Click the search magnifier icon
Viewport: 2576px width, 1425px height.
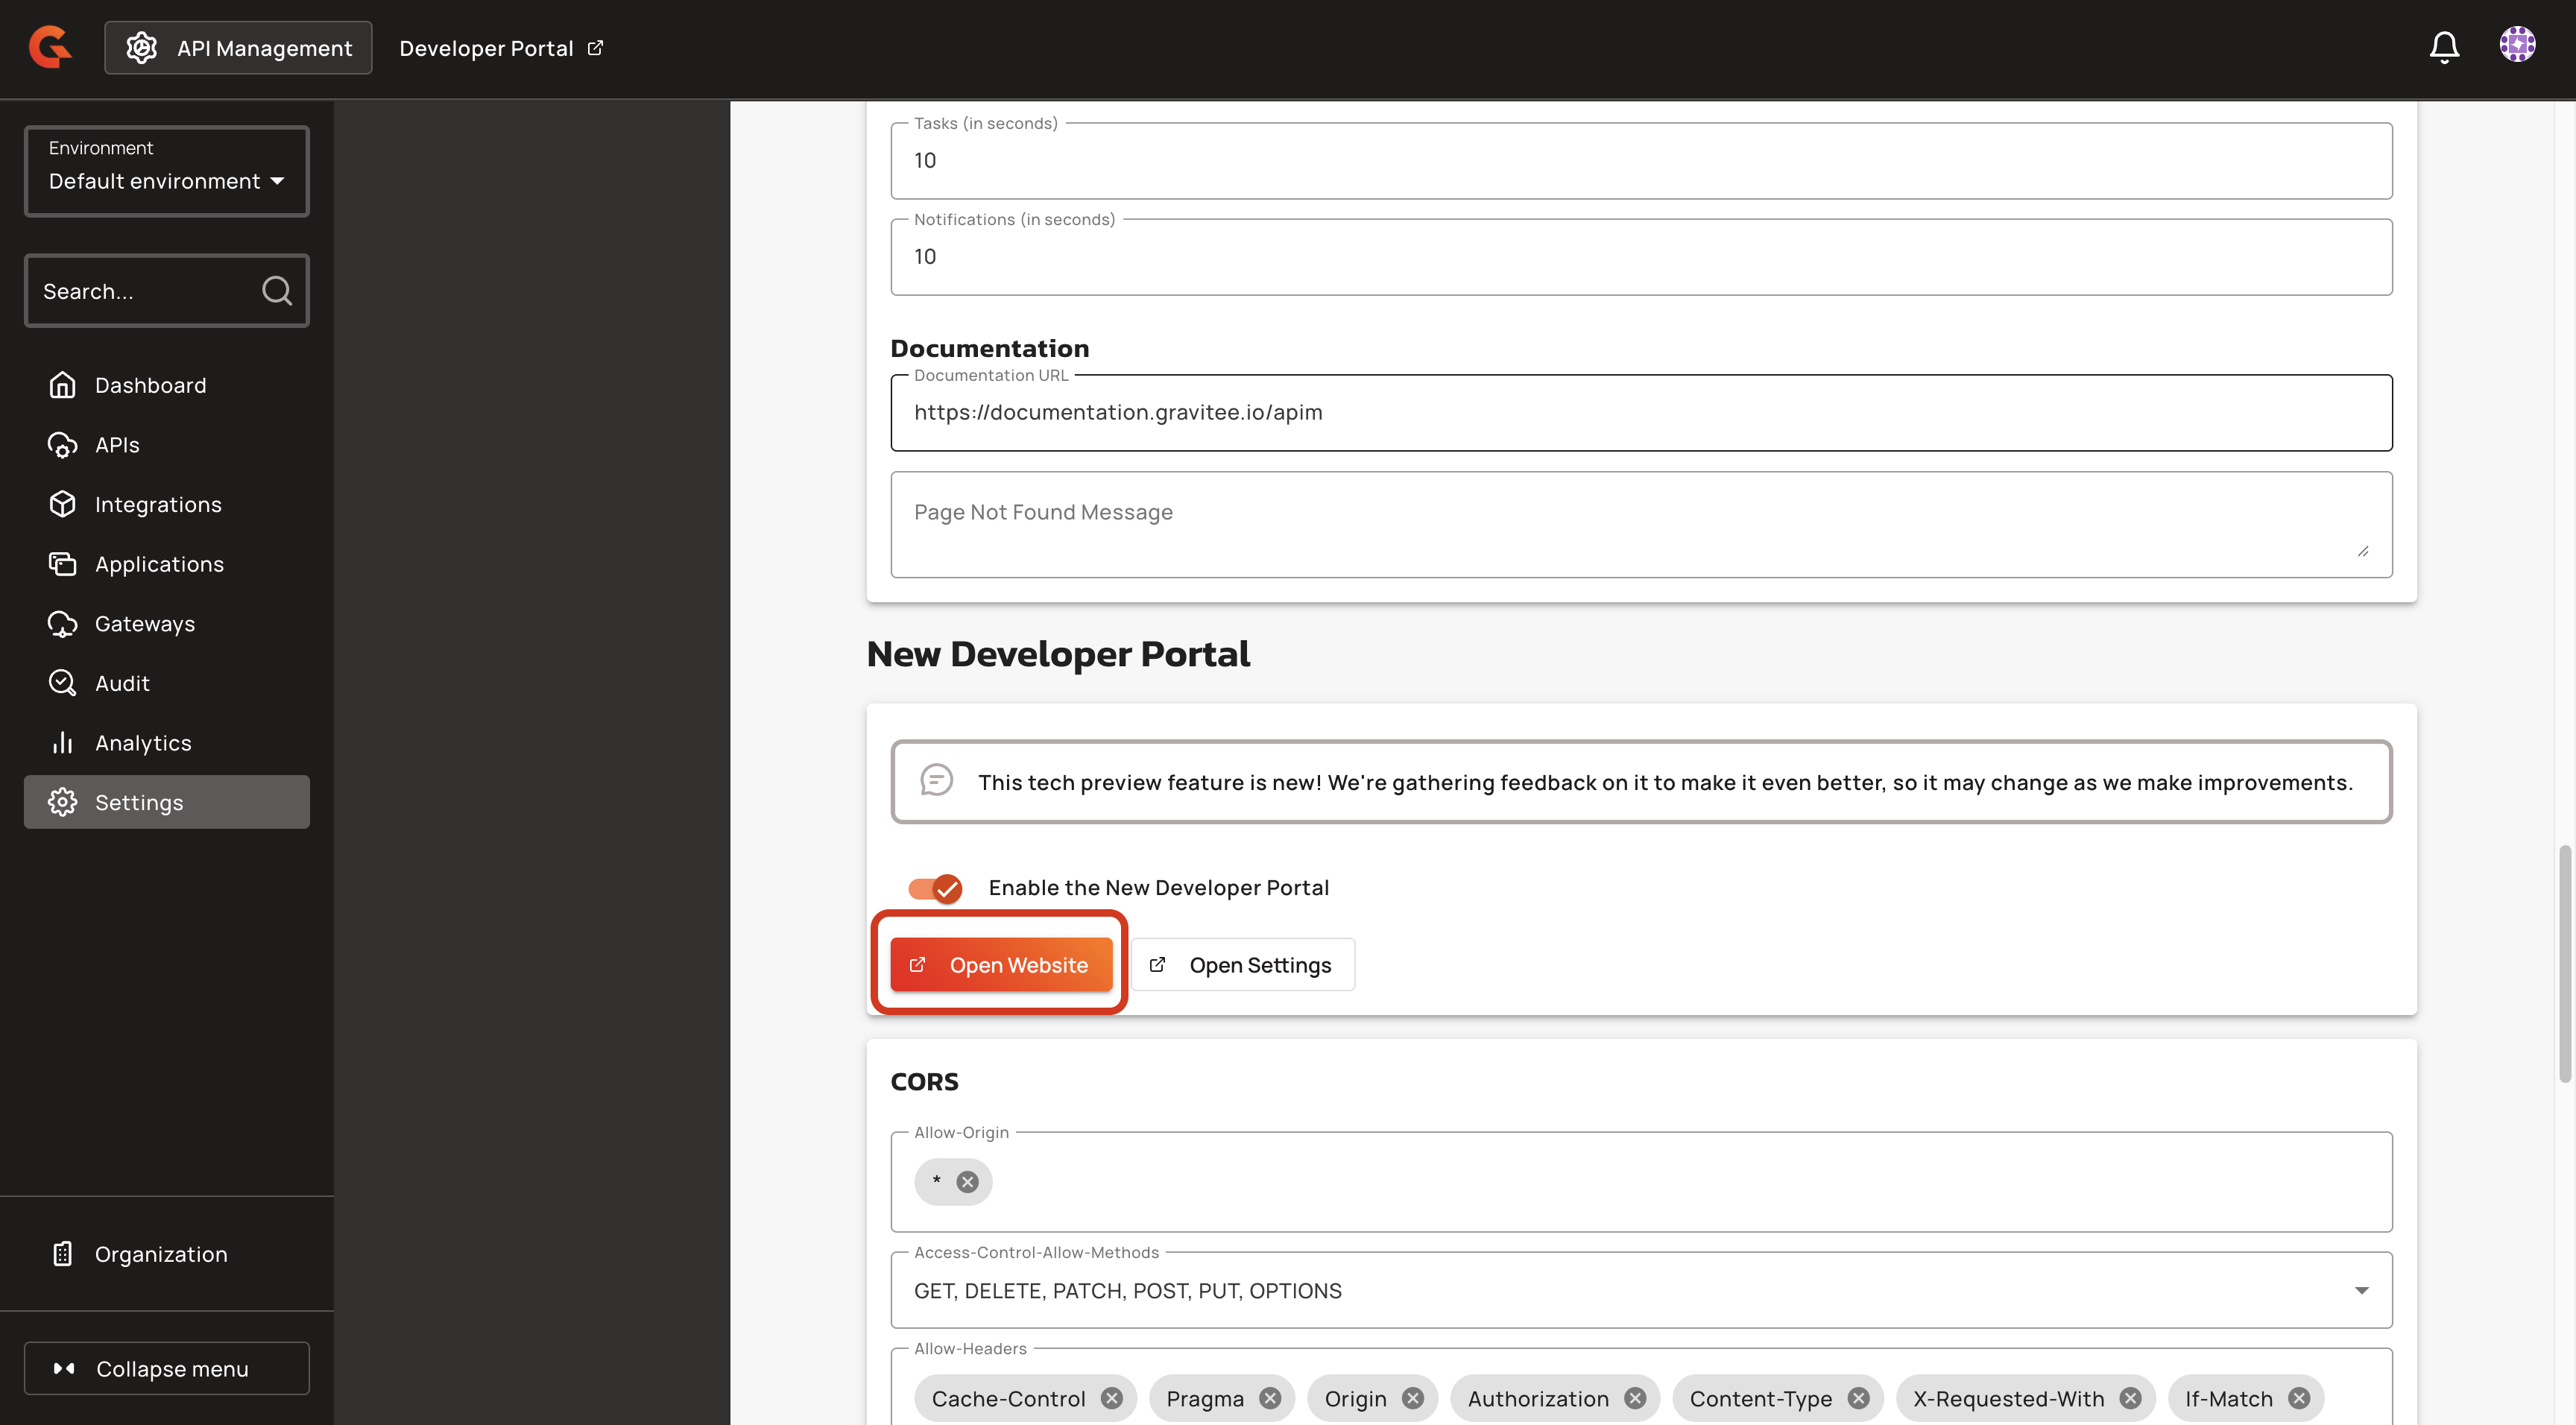coord(276,291)
